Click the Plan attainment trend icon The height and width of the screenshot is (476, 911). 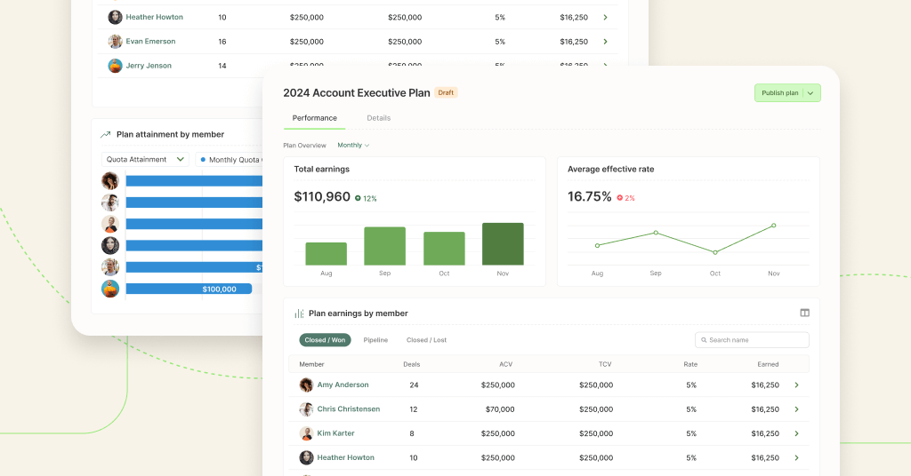(x=105, y=134)
